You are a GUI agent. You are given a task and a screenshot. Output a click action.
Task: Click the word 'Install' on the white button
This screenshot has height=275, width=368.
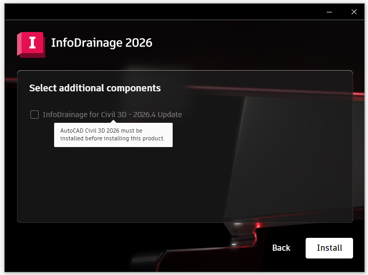point(329,248)
